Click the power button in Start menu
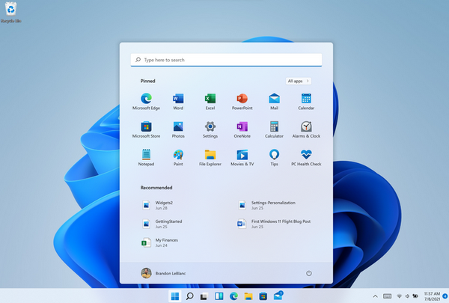 308,273
